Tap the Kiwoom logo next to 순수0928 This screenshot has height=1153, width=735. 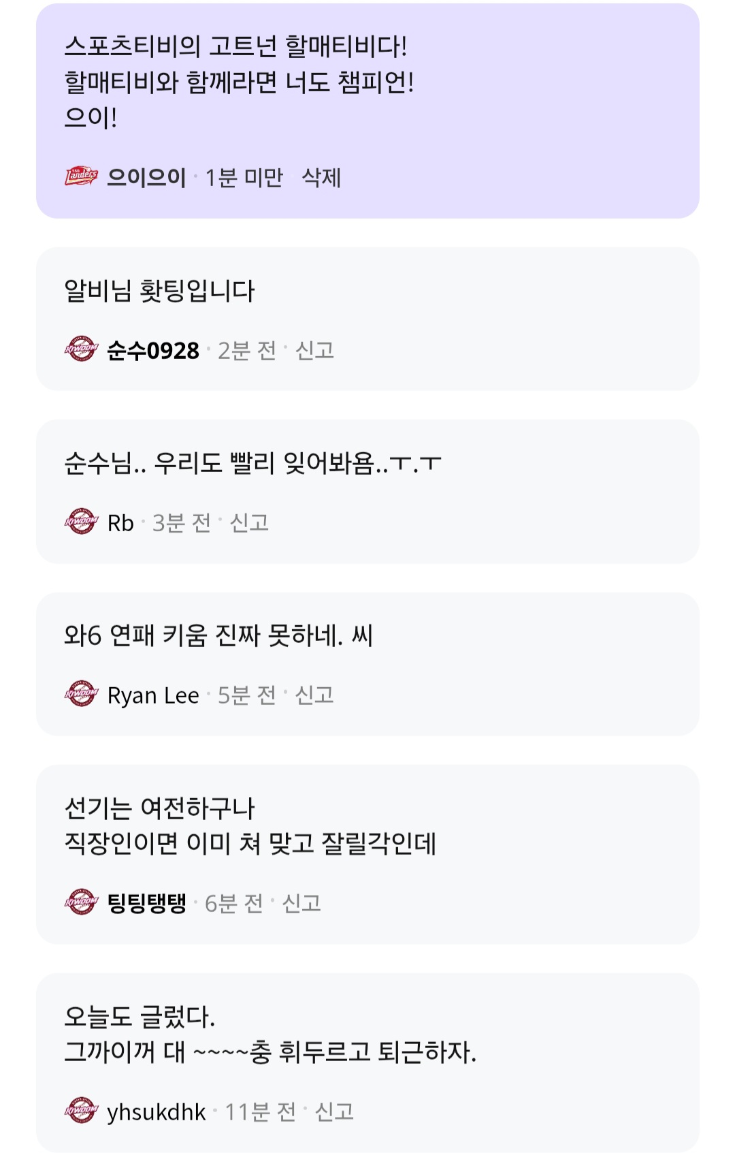[x=82, y=350]
